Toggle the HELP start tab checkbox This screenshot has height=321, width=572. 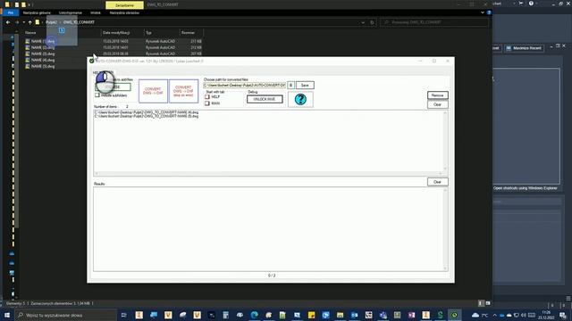pyautogui.click(x=207, y=97)
